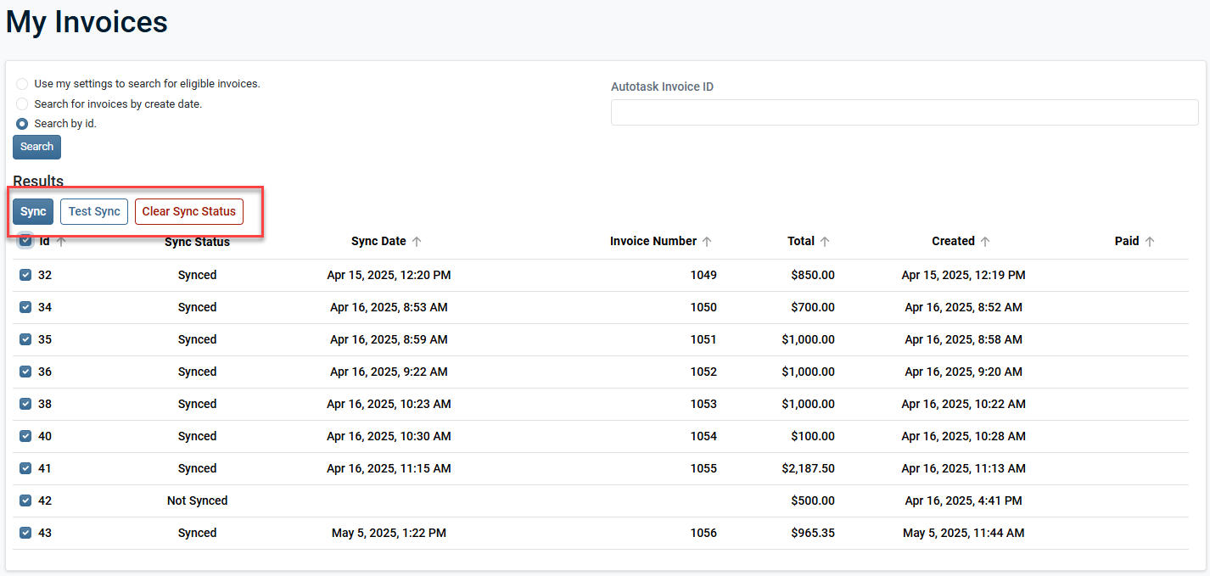
Task: Uncheck the checkbox for invoice 32
Action: (x=25, y=275)
